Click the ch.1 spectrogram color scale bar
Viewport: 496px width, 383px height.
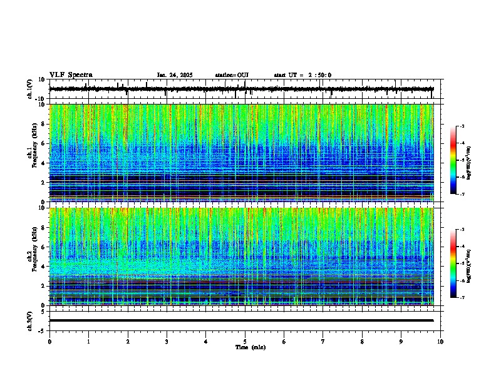pos(453,160)
